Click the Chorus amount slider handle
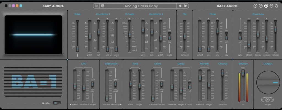The image size is (282, 110). tap(223, 72)
